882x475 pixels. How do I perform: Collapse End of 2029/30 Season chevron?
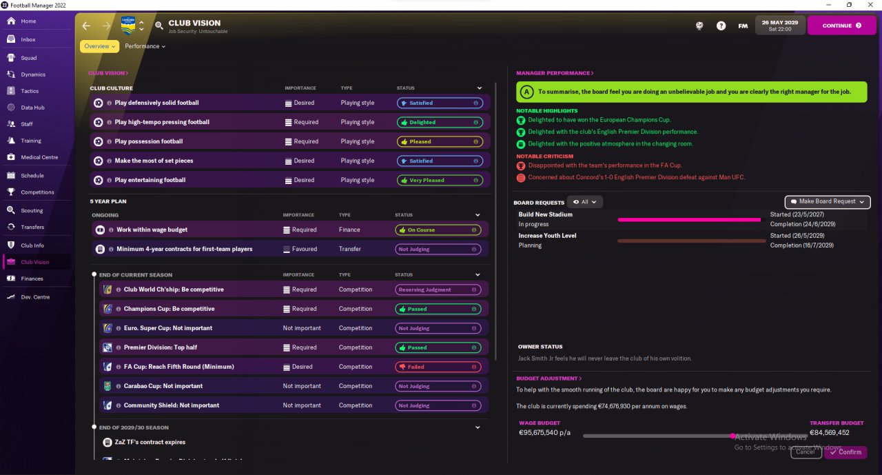coord(478,427)
